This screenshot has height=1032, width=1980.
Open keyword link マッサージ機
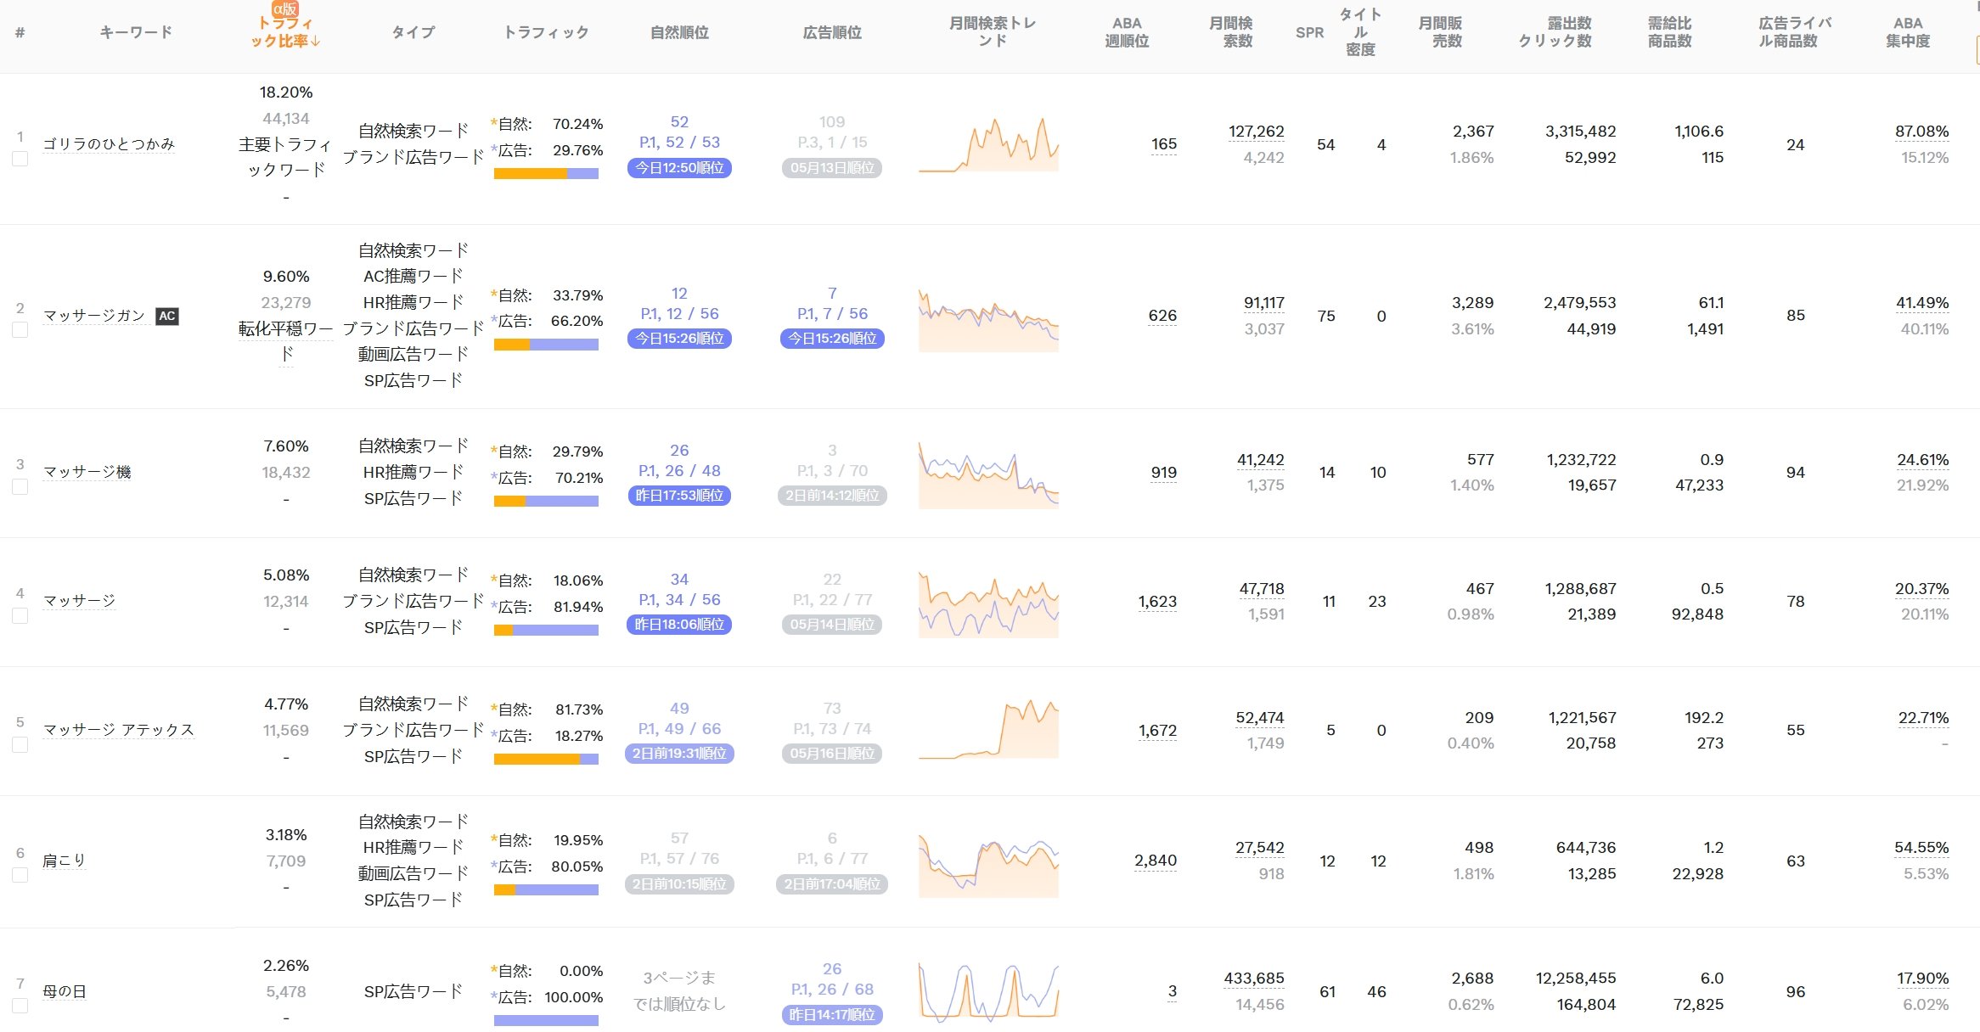[x=87, y=472]
